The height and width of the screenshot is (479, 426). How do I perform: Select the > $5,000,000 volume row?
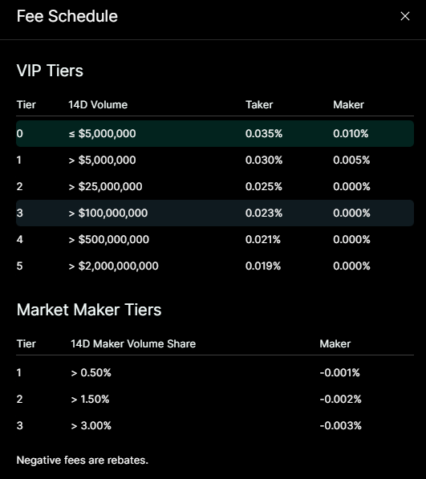[x=215, y=160]
